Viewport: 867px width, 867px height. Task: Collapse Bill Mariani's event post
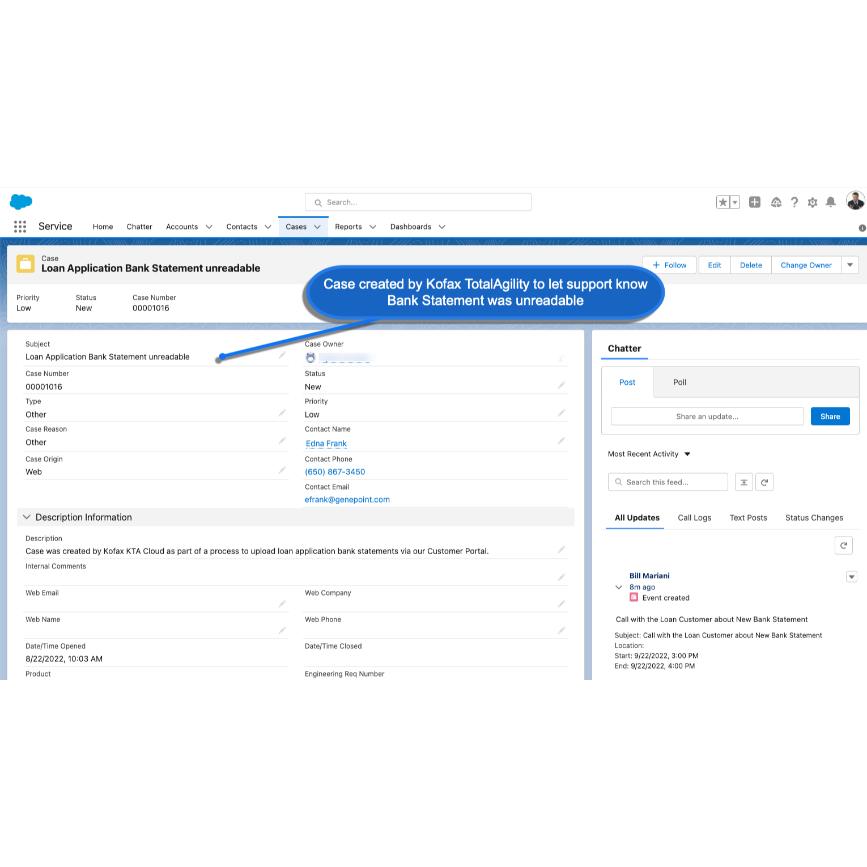[619, 587]
